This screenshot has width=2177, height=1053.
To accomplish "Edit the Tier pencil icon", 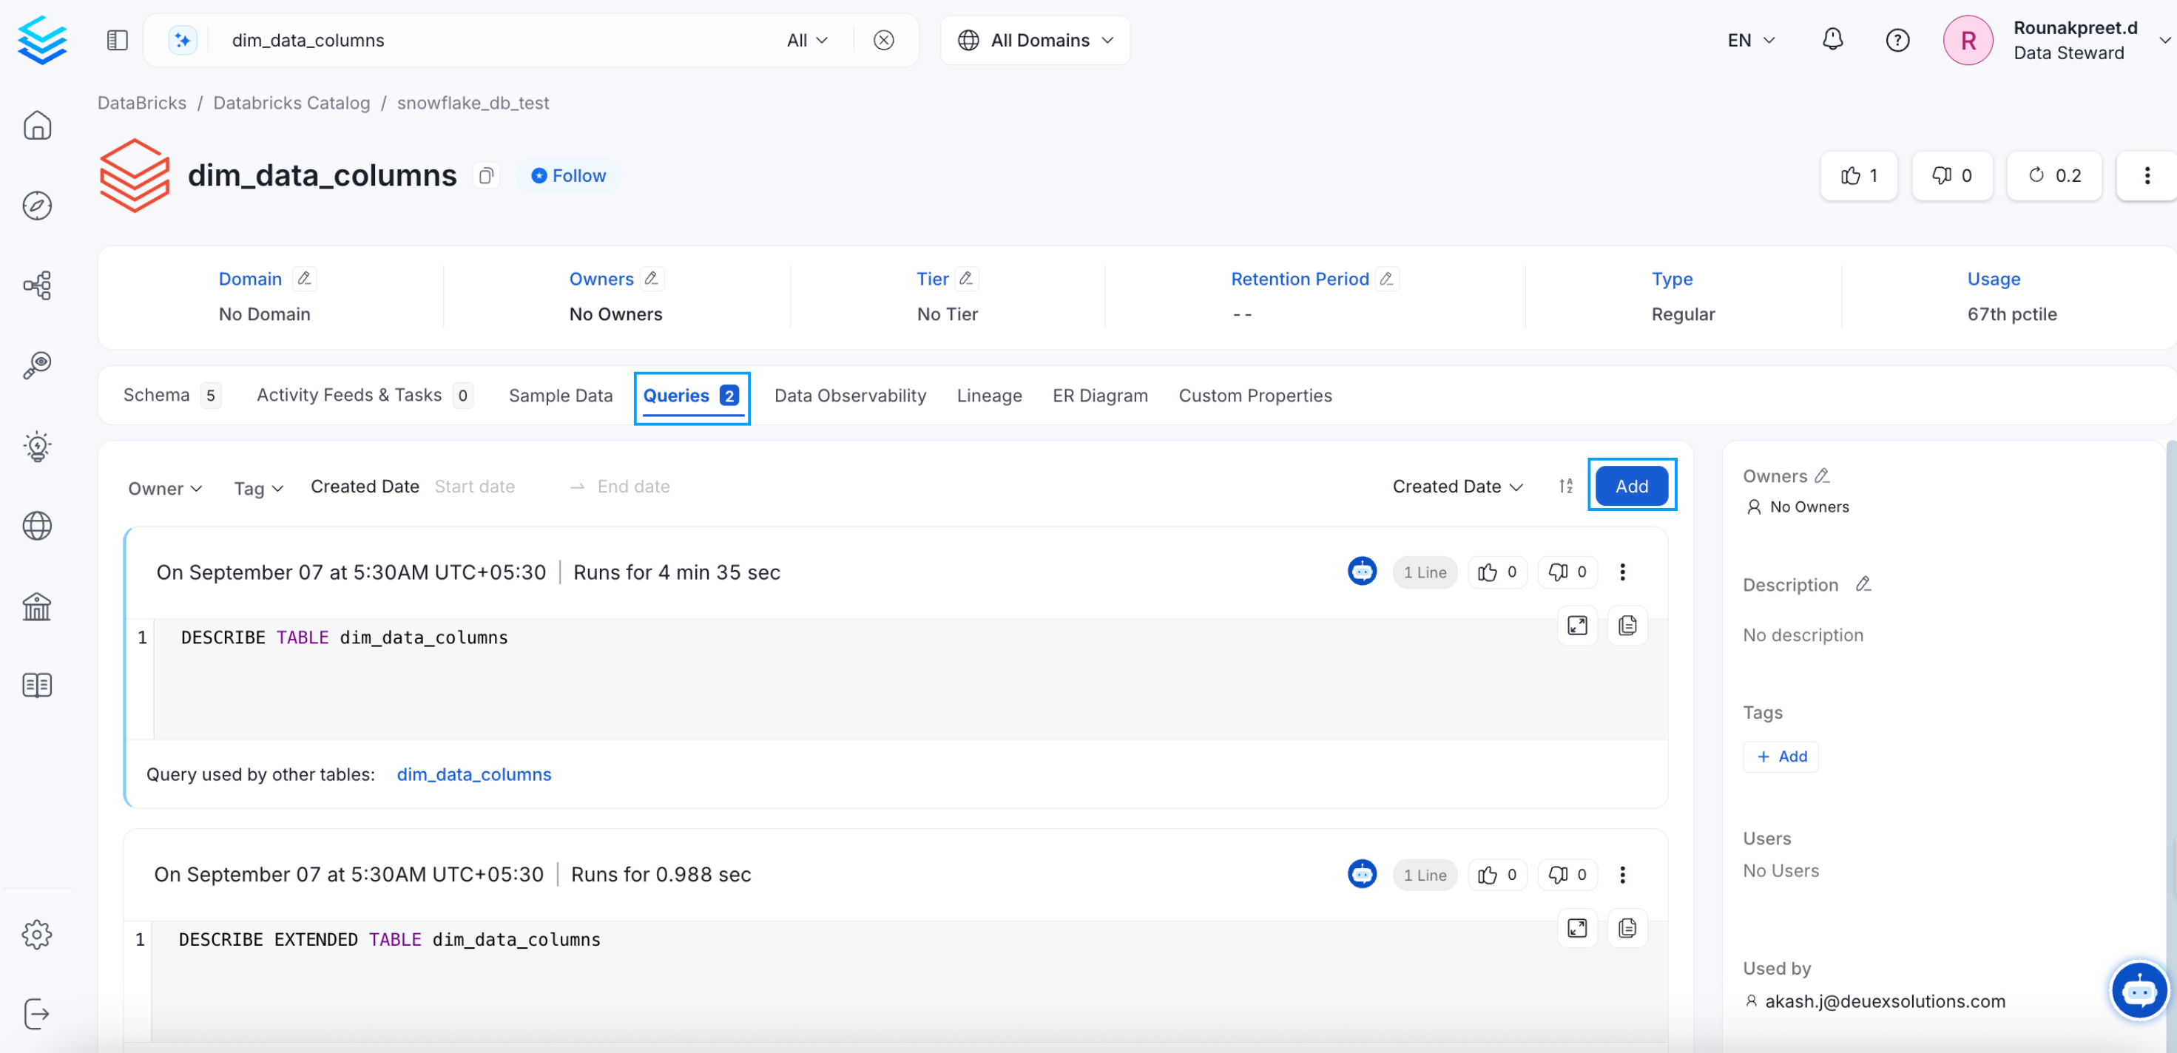I will (966, 278).
